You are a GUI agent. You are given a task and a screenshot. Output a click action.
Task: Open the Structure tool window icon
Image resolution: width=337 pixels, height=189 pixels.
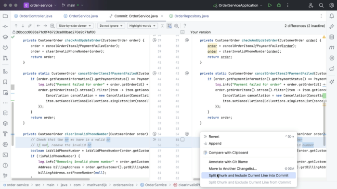click(x=5, y=71)
